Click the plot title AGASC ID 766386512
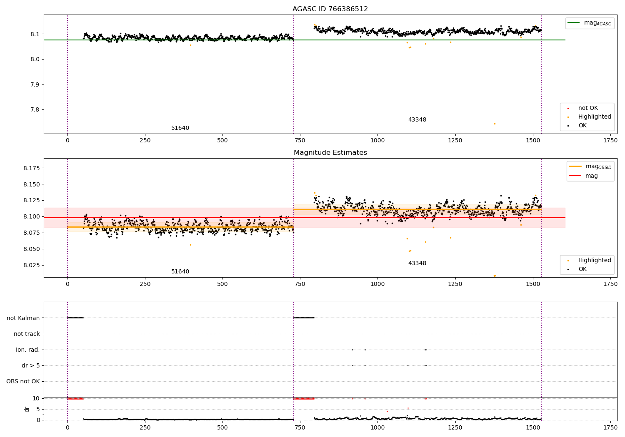The image size is (625, 437). point(330,9)
